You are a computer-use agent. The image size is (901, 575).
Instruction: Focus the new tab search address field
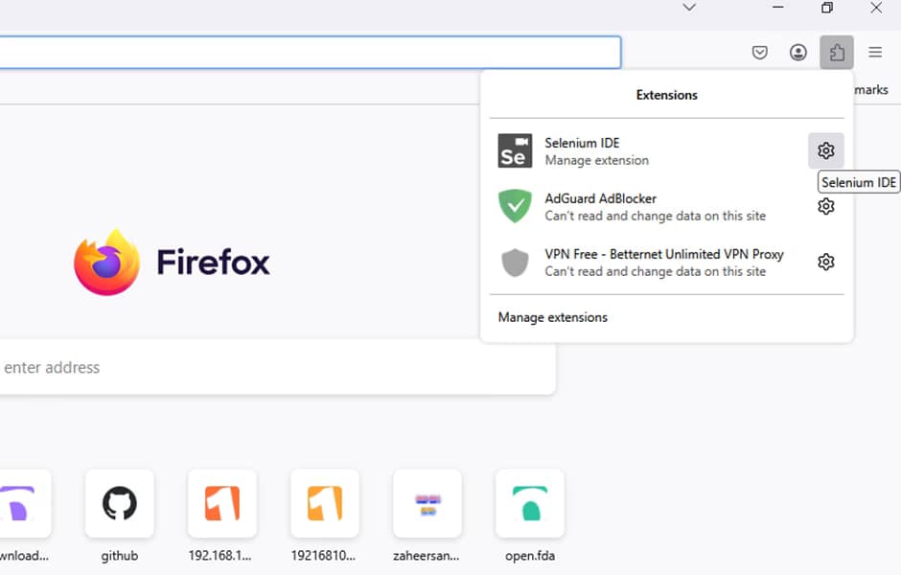pyautogui.click(x=277, y=366)
